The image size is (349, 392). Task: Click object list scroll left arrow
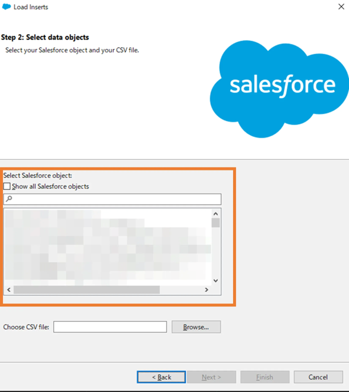click(x=9, y=290)
